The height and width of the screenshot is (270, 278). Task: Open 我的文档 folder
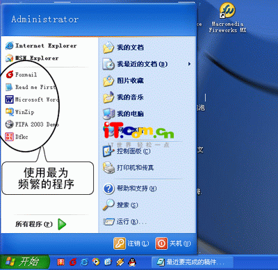[x=124, y=47]
